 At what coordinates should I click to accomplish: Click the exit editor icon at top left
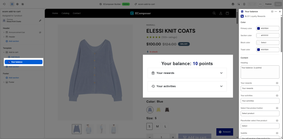coord(4,4)
